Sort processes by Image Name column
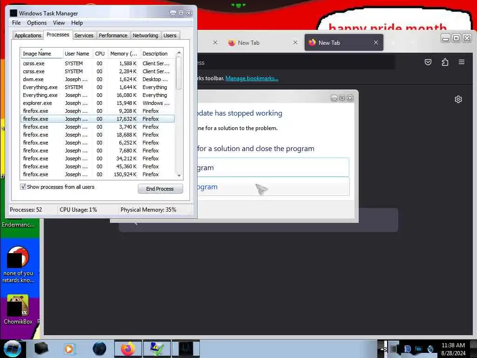 pyautogui.click(x=41, y=54)
